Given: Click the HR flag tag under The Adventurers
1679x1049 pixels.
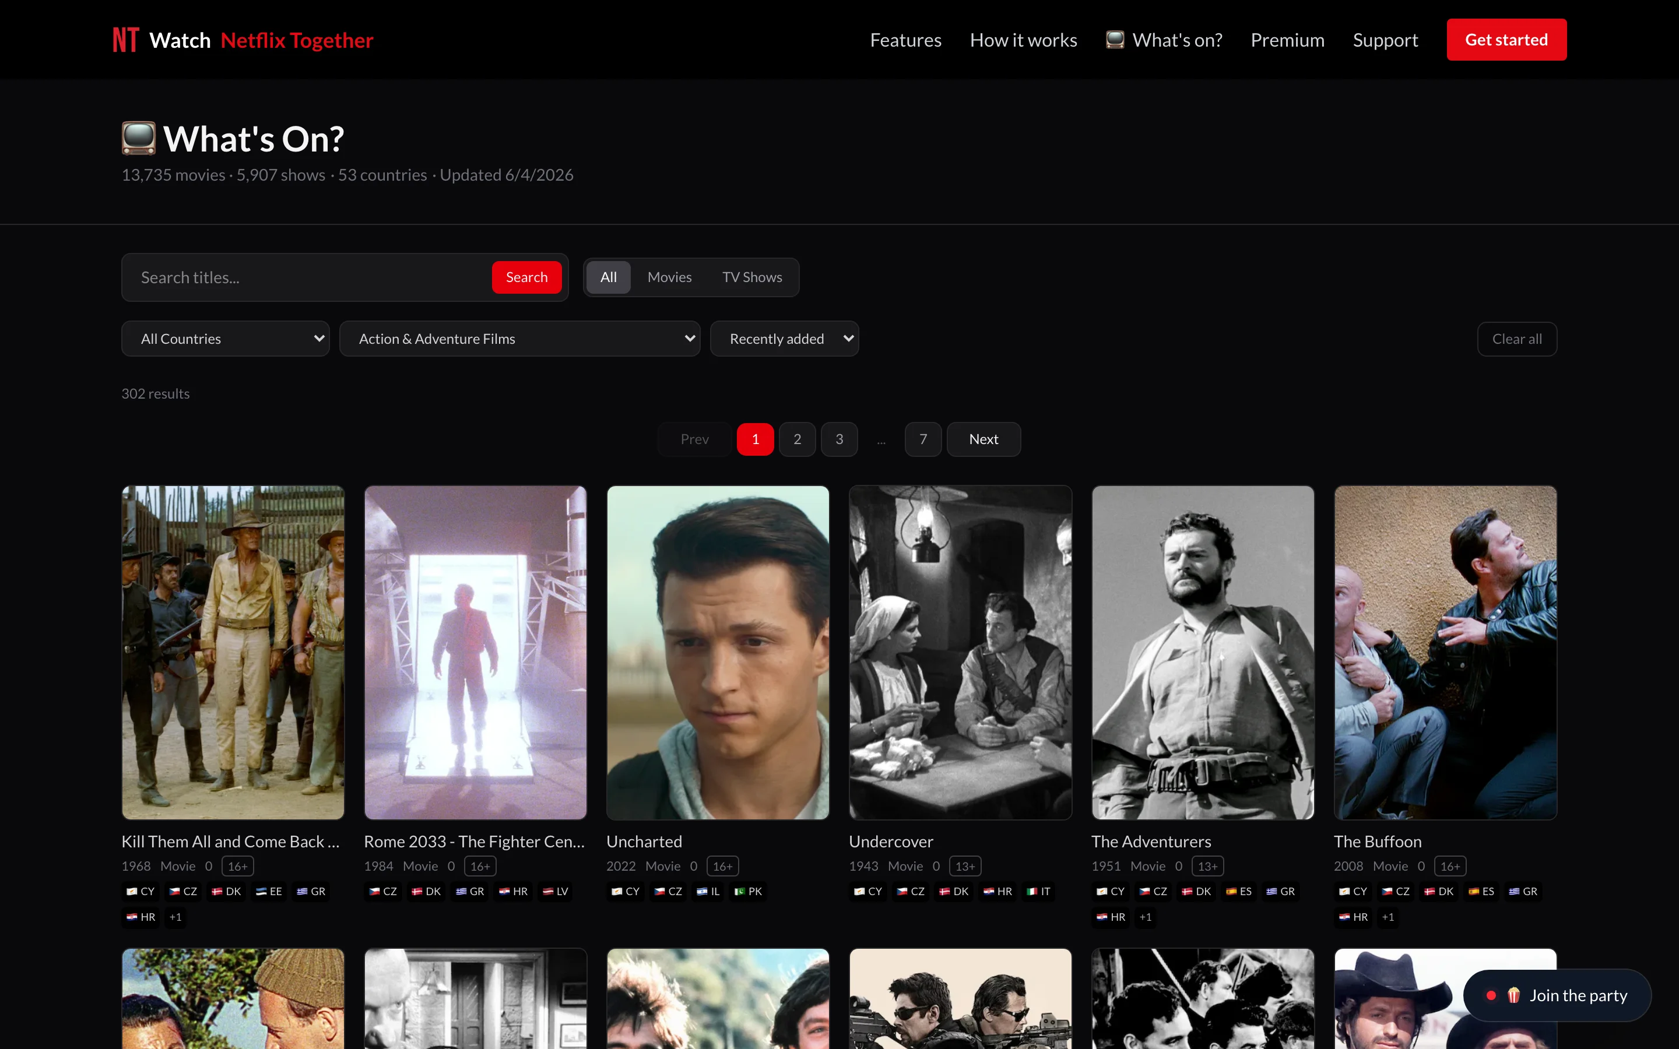Looking at the screenshot, I should (x=1111, y=917).
